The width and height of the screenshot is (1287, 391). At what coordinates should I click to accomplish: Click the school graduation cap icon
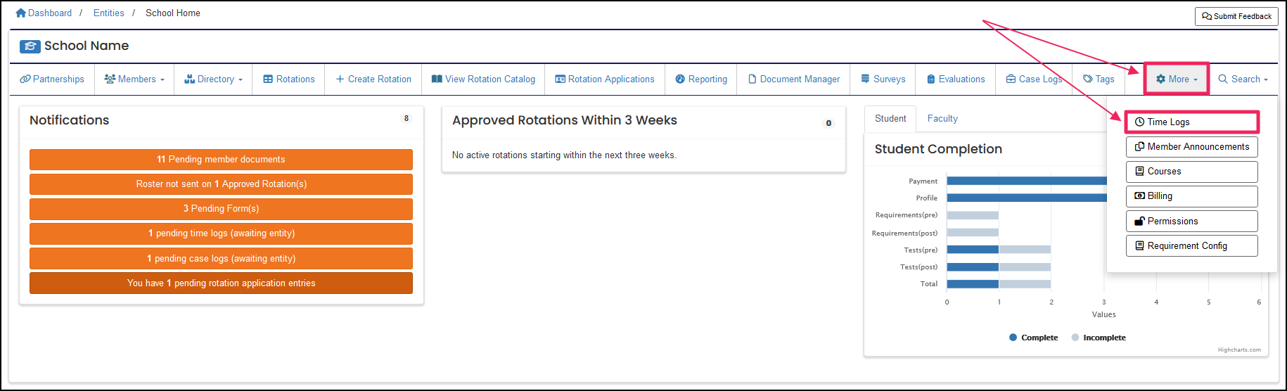pyautogui.click(x=30, y=46)
